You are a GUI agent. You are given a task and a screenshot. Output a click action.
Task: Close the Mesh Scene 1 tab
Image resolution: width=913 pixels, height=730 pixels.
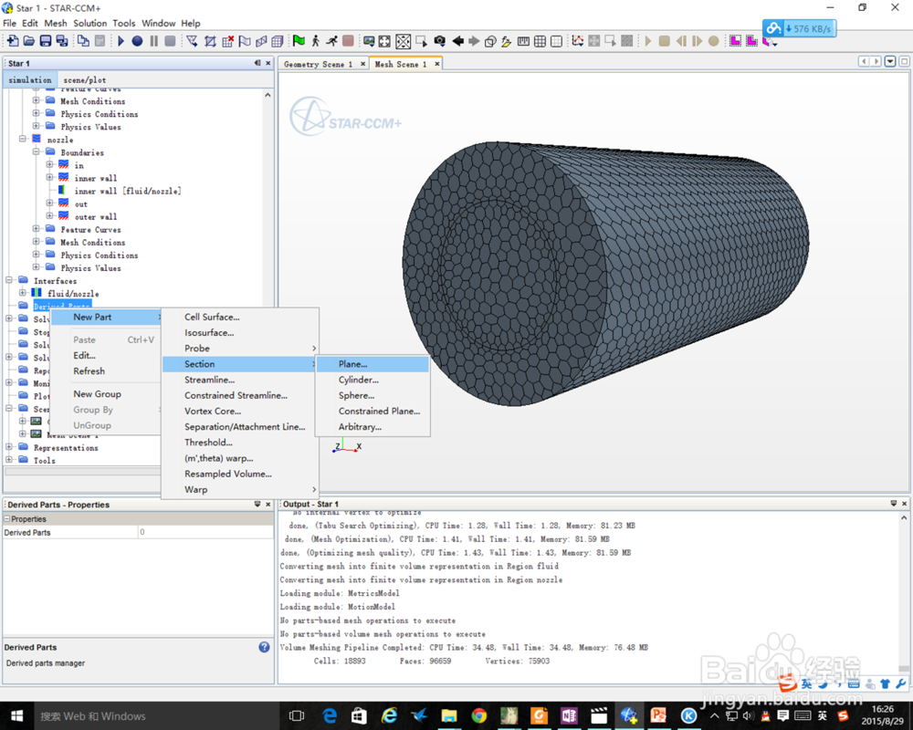point(436,64)
